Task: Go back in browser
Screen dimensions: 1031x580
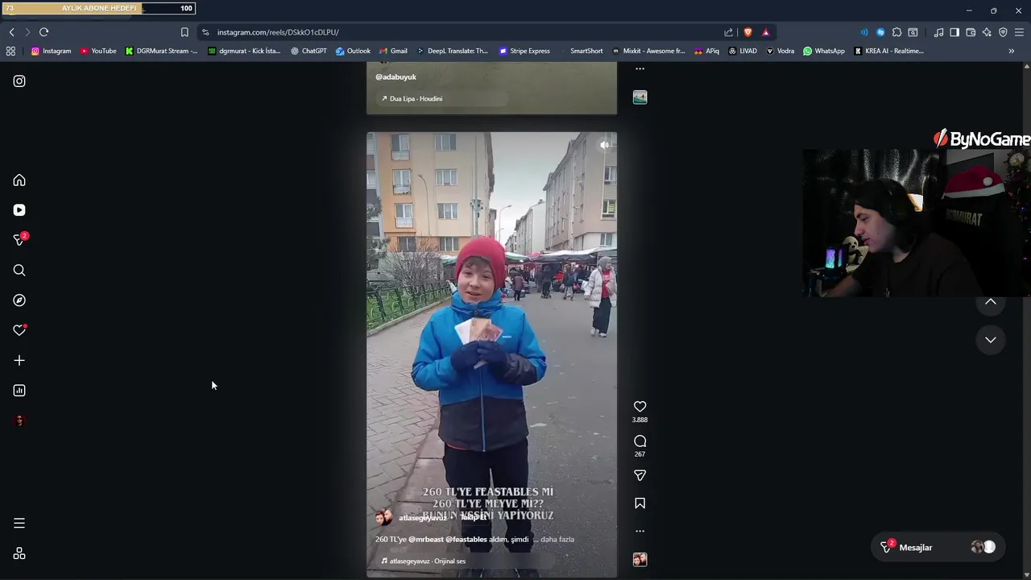Action: click(11, 32)
